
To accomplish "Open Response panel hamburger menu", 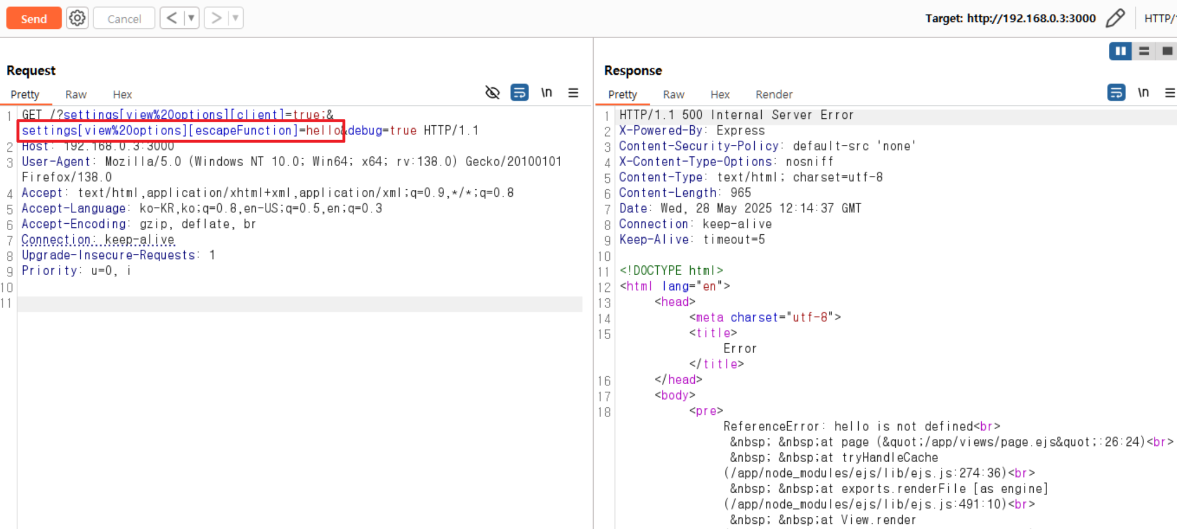I will (x=1169, y=92).
